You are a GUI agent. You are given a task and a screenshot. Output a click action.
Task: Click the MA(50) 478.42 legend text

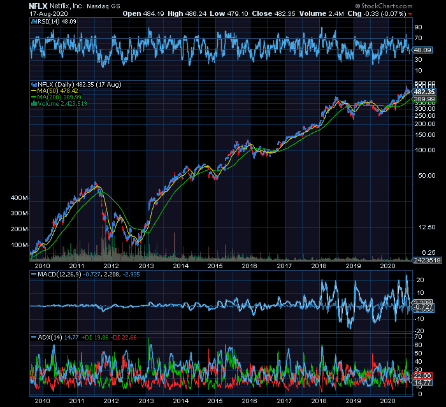pos(58,91)
